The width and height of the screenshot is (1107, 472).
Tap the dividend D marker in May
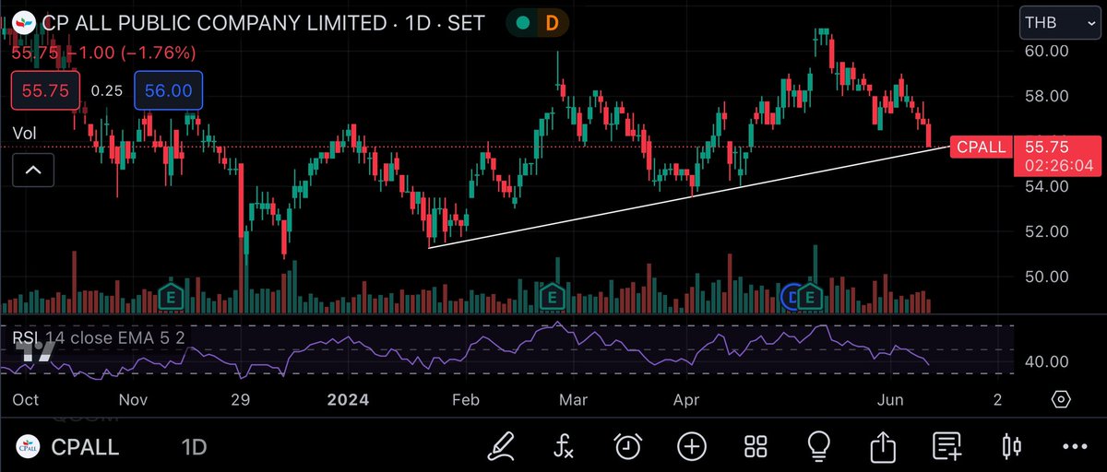point(792,297)
